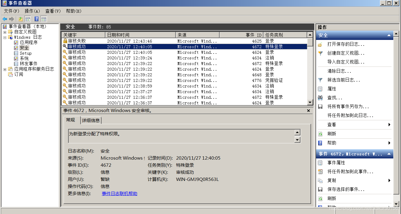This screenshot has width=401, height=214.
Task: Open the 帮助(H) menu
Action: [x=74, y=11]
